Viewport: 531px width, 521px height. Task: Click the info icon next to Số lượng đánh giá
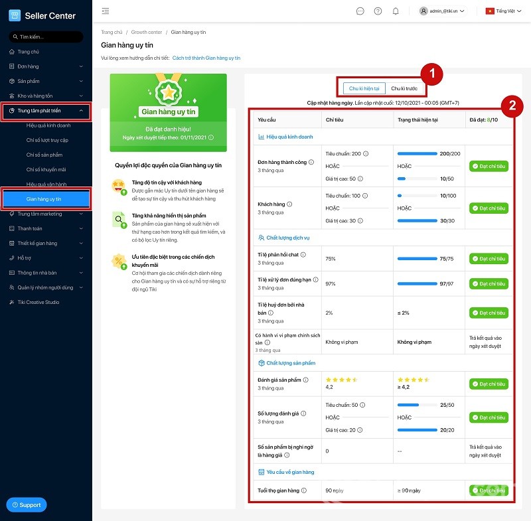(303, 413)
